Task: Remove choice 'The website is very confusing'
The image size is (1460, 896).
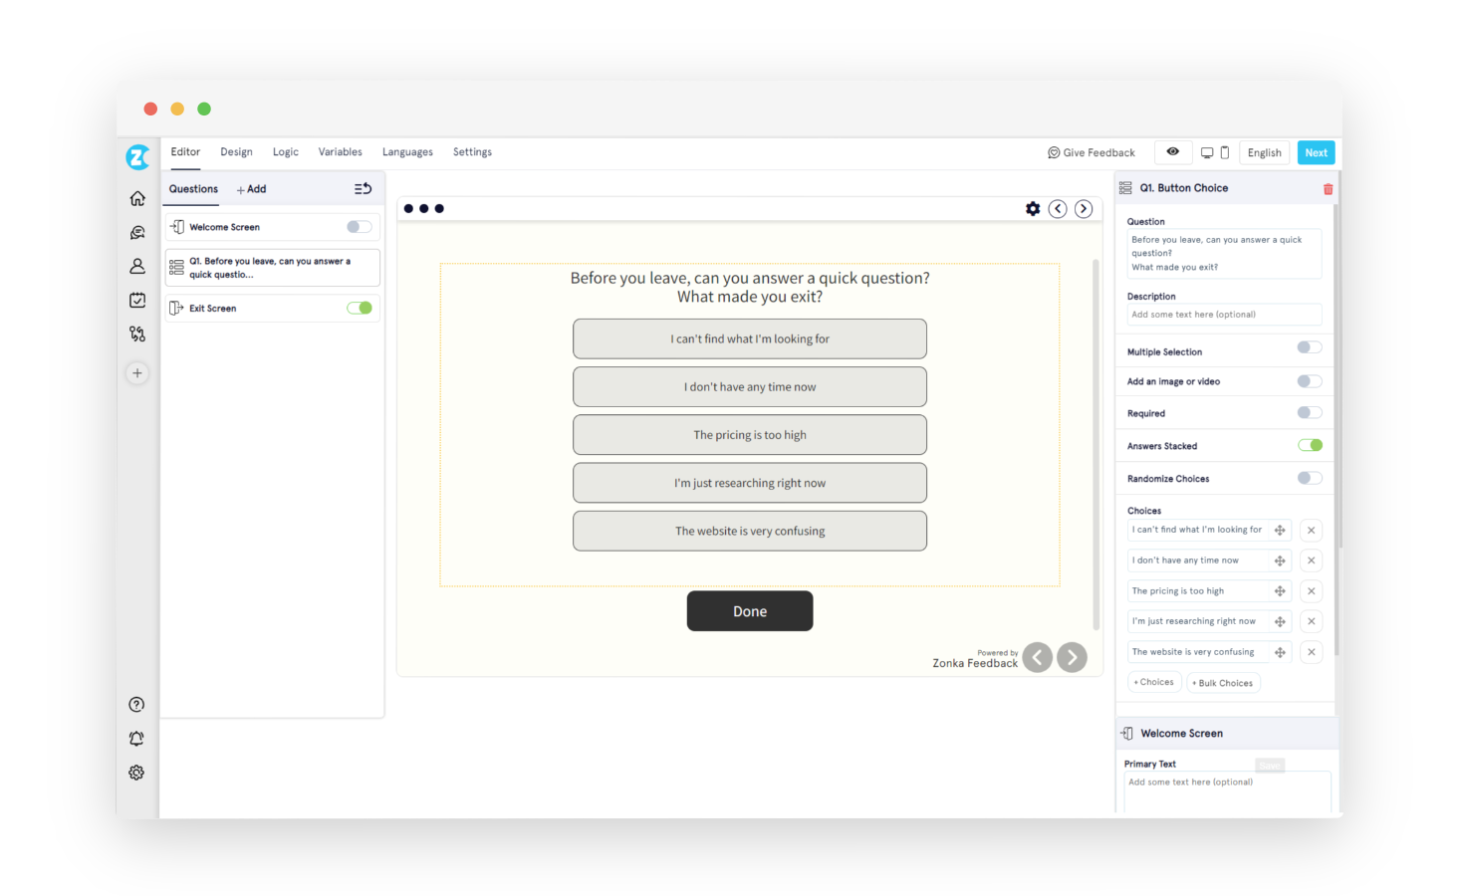Action: [1312, 652]
